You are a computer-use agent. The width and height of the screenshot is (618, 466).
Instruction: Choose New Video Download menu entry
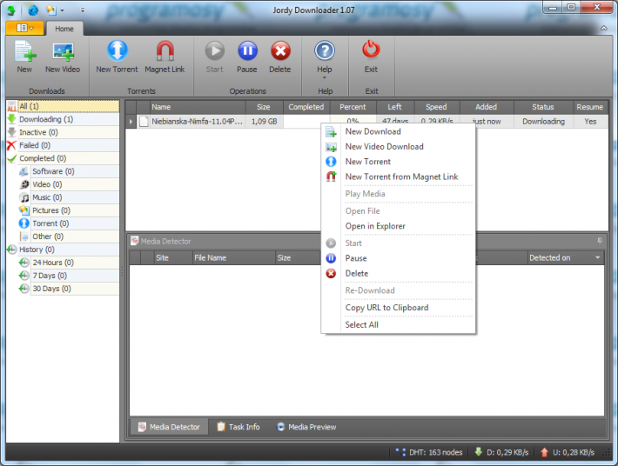coord(398,146)
